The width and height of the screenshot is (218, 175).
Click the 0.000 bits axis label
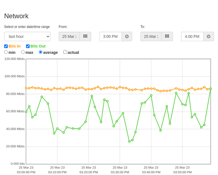coord(18,164)
